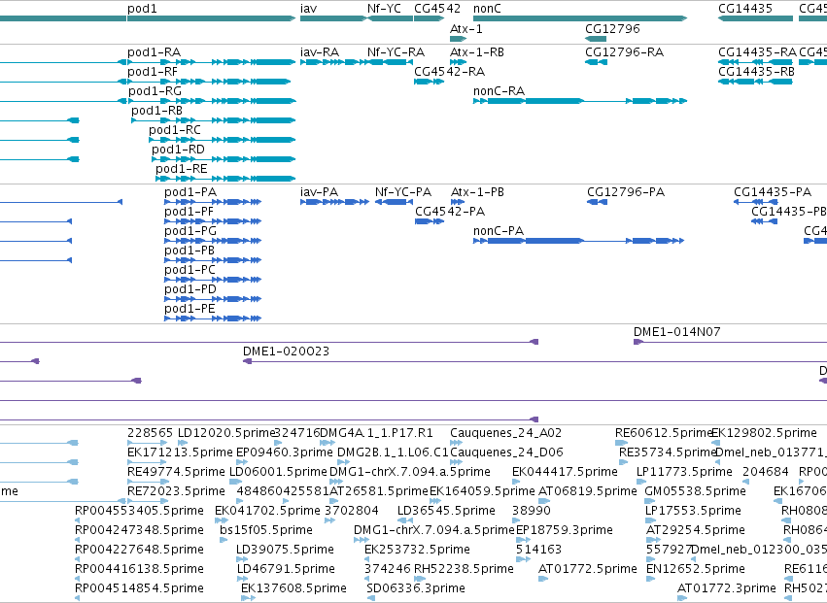The width and height of the screenshot is (827, 603).
Task: Click the CG4542-PA protein label
Action: (x=450, y=212)
